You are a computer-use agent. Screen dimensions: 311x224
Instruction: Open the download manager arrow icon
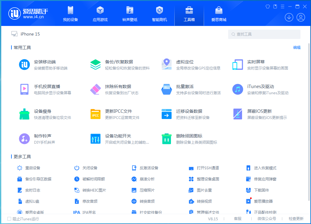289,17
